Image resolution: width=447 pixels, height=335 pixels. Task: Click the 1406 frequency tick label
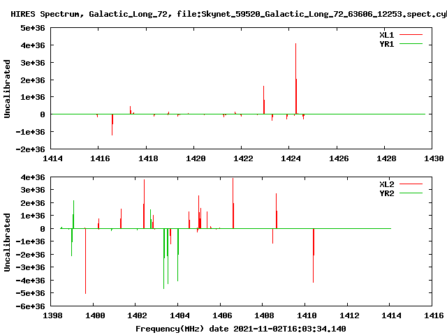[222, 315]
